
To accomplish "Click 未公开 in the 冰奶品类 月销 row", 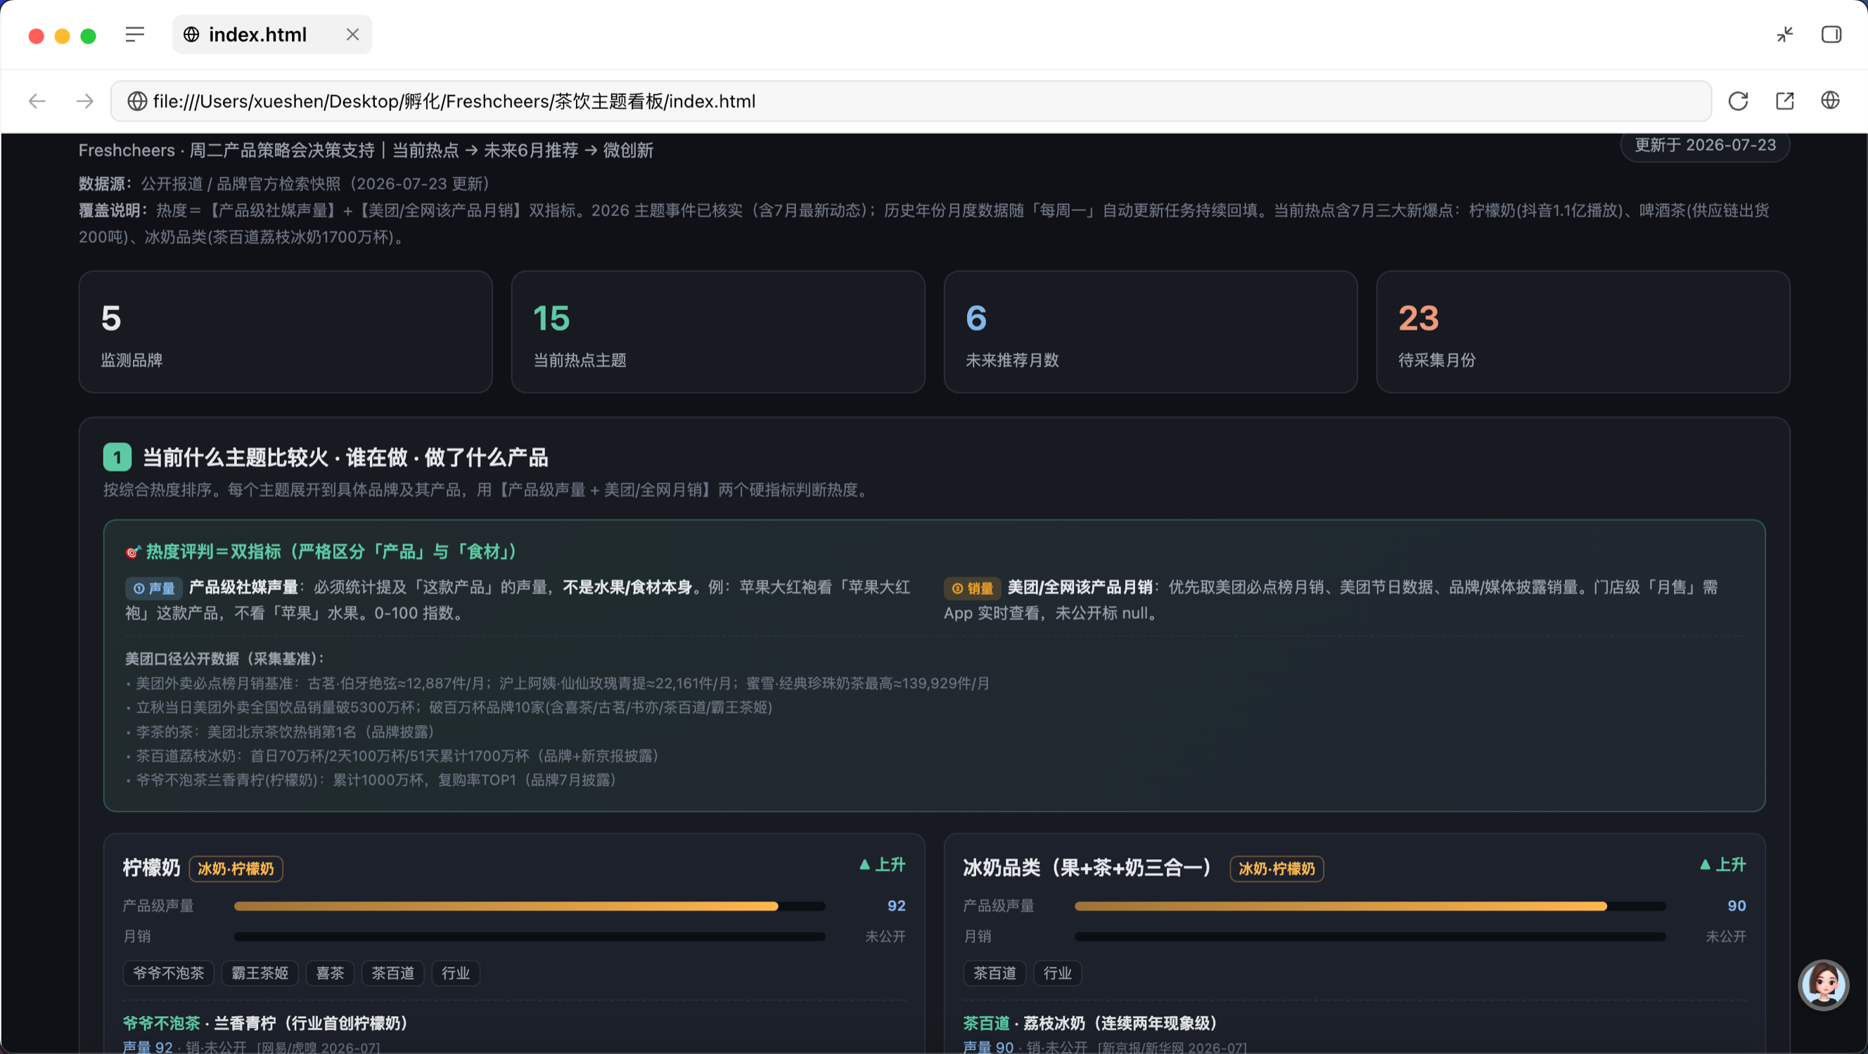I will point(1726,937).
